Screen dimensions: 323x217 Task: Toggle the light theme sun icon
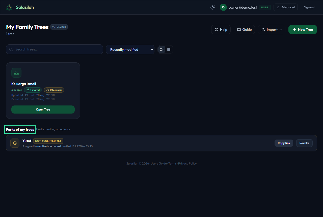tap(213, 7)
